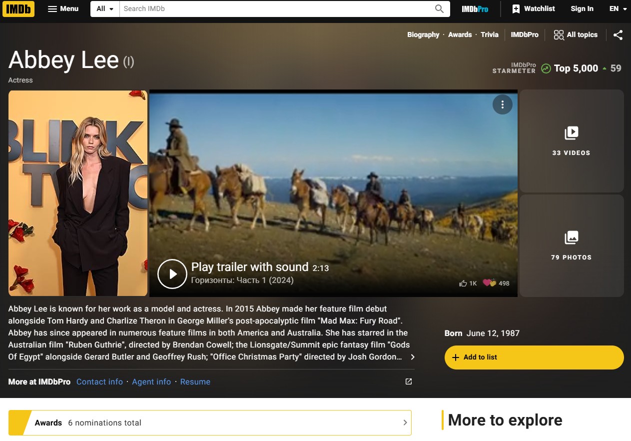This screenshot has width=631, height=441.
Task: Play the trailer with sound
Action: (172, 273)
